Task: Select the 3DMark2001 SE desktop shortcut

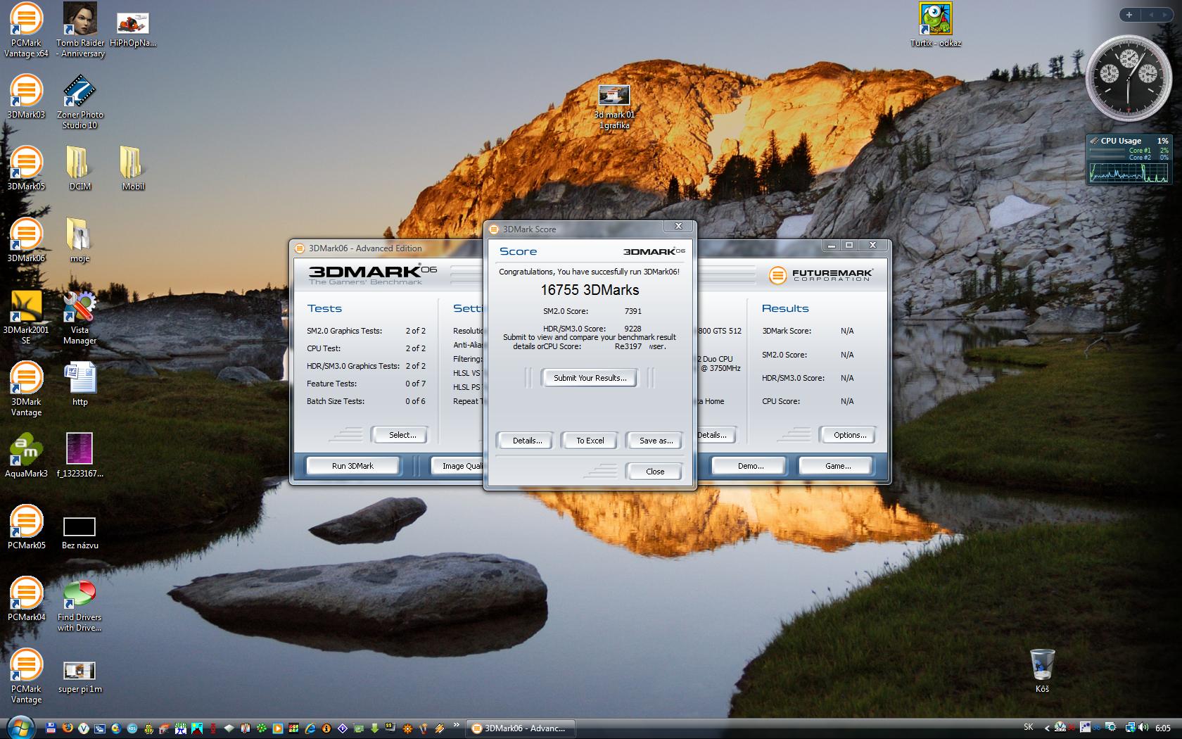Action: point(26,317)
